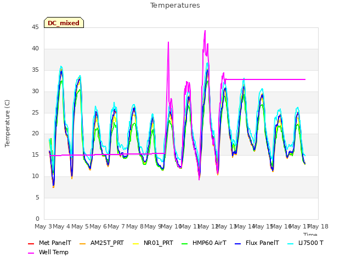The height and width of the screenshot is (263, 351).
Task: Toggle the Flux PanelT legend entry
Action: click(257, 243)
